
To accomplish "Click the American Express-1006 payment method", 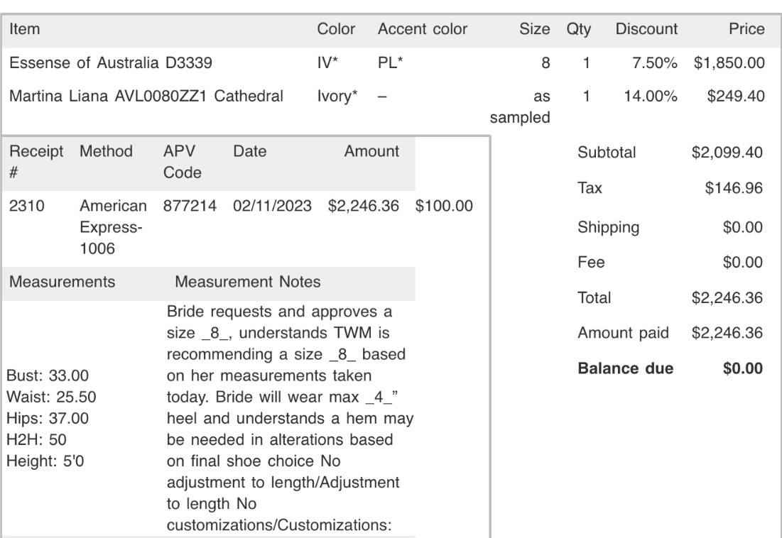I will click(113, 227).
